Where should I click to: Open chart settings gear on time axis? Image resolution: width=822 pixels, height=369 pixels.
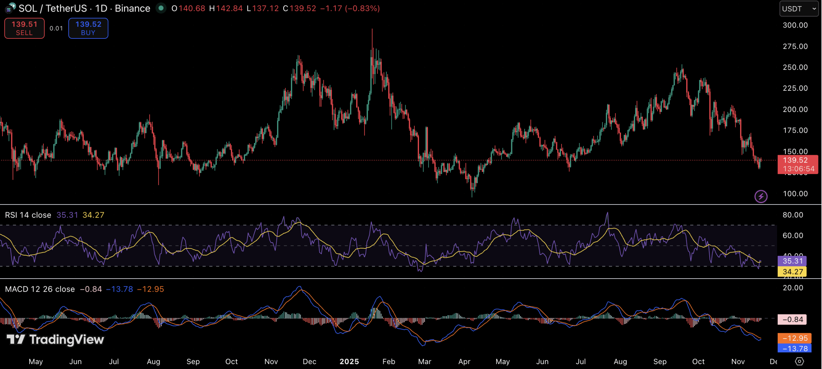pos(799,361)
